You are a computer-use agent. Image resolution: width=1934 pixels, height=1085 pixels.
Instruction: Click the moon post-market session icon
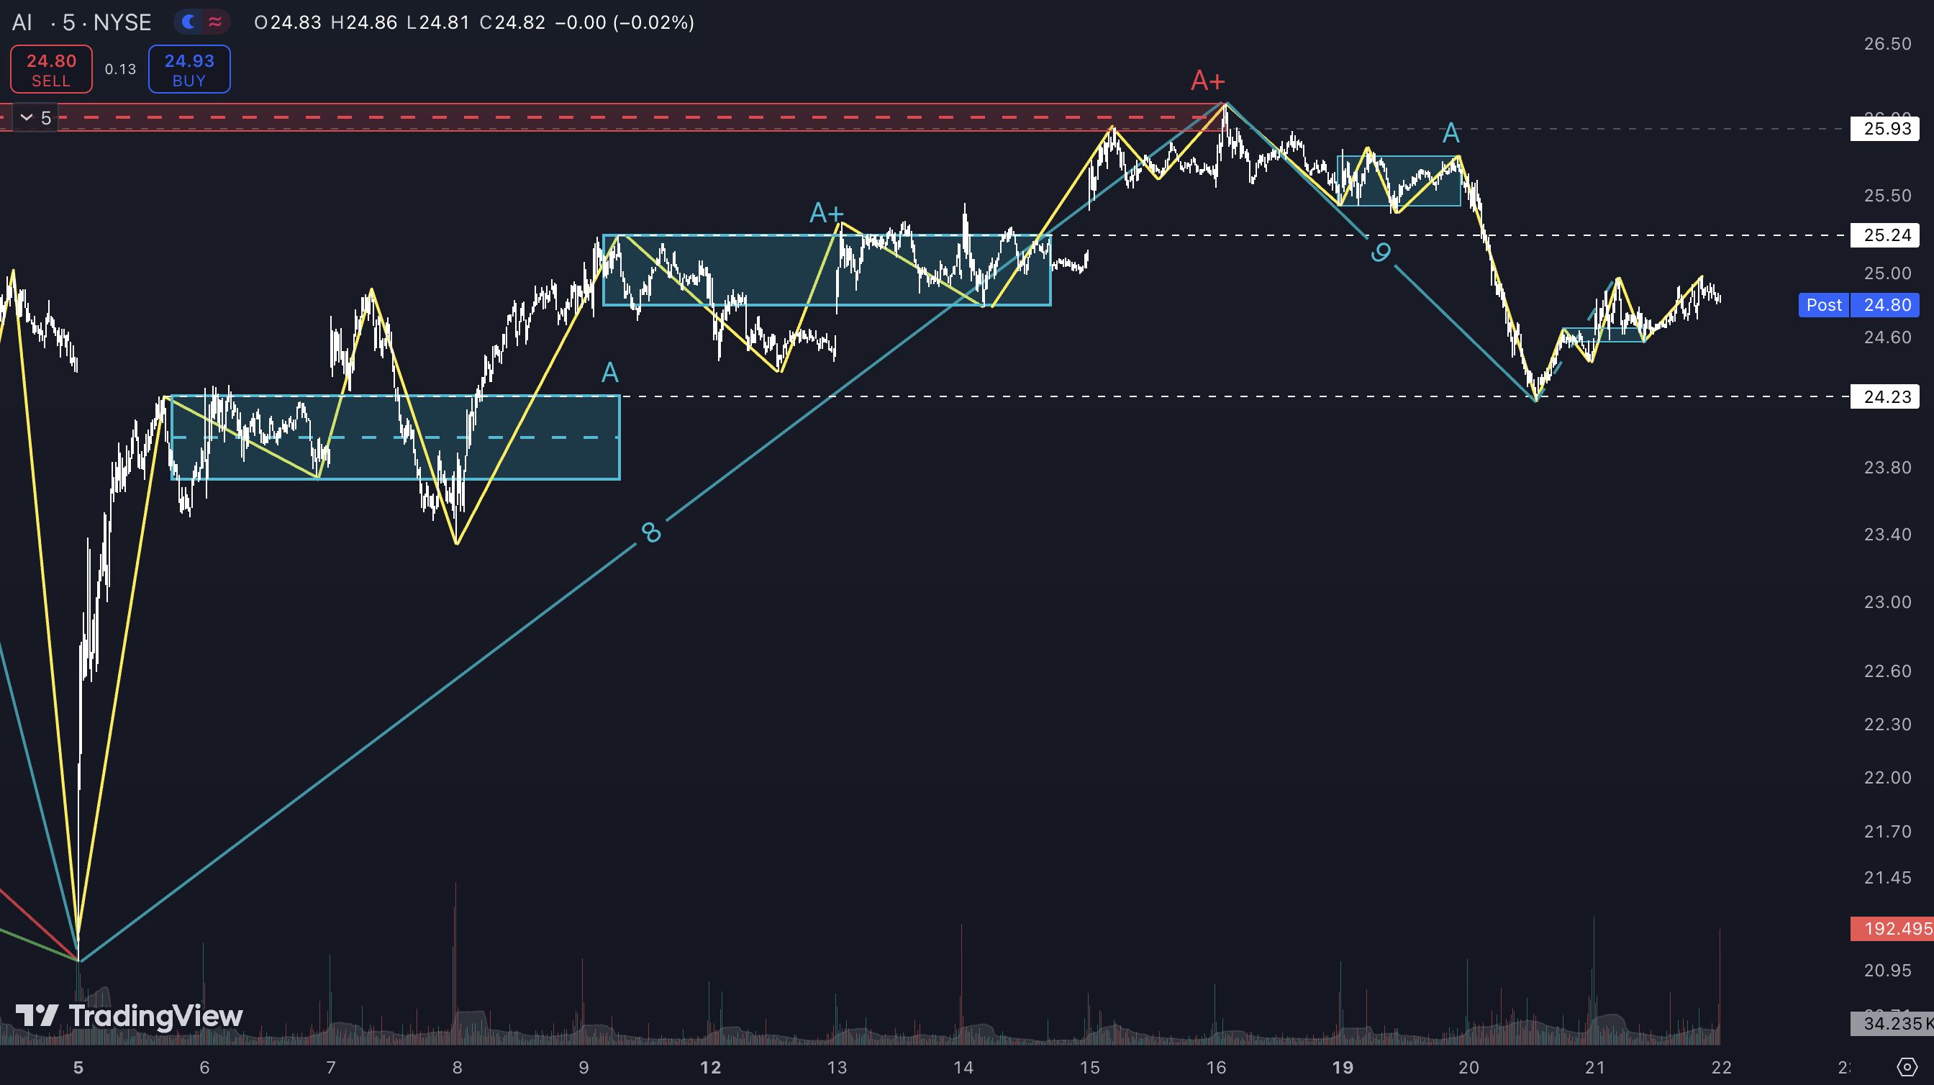(189, 22)
